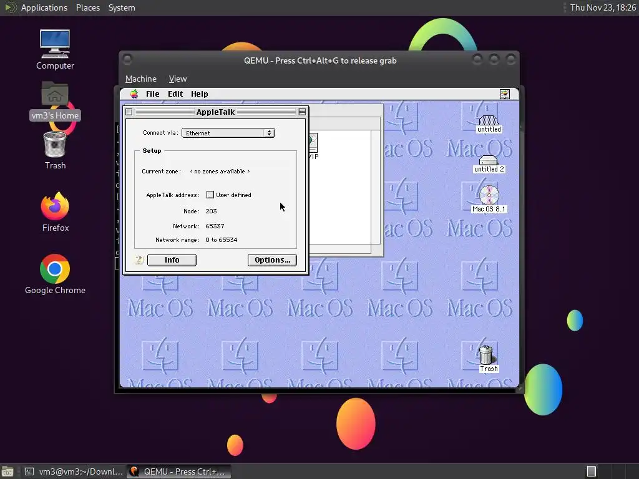
Task: Select the 'untitled' disk icon
Action: [x=489, y=124]
